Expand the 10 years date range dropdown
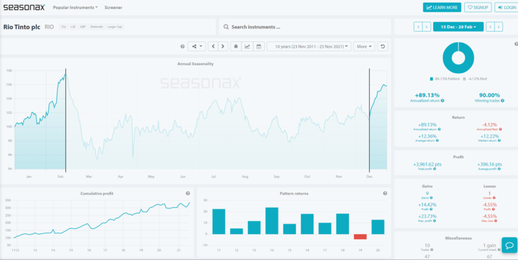 pos(309,47)
